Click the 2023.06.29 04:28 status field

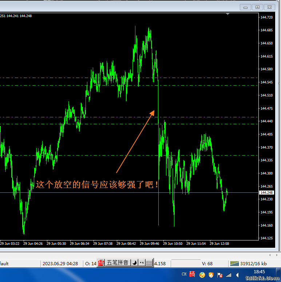(60, 264)
